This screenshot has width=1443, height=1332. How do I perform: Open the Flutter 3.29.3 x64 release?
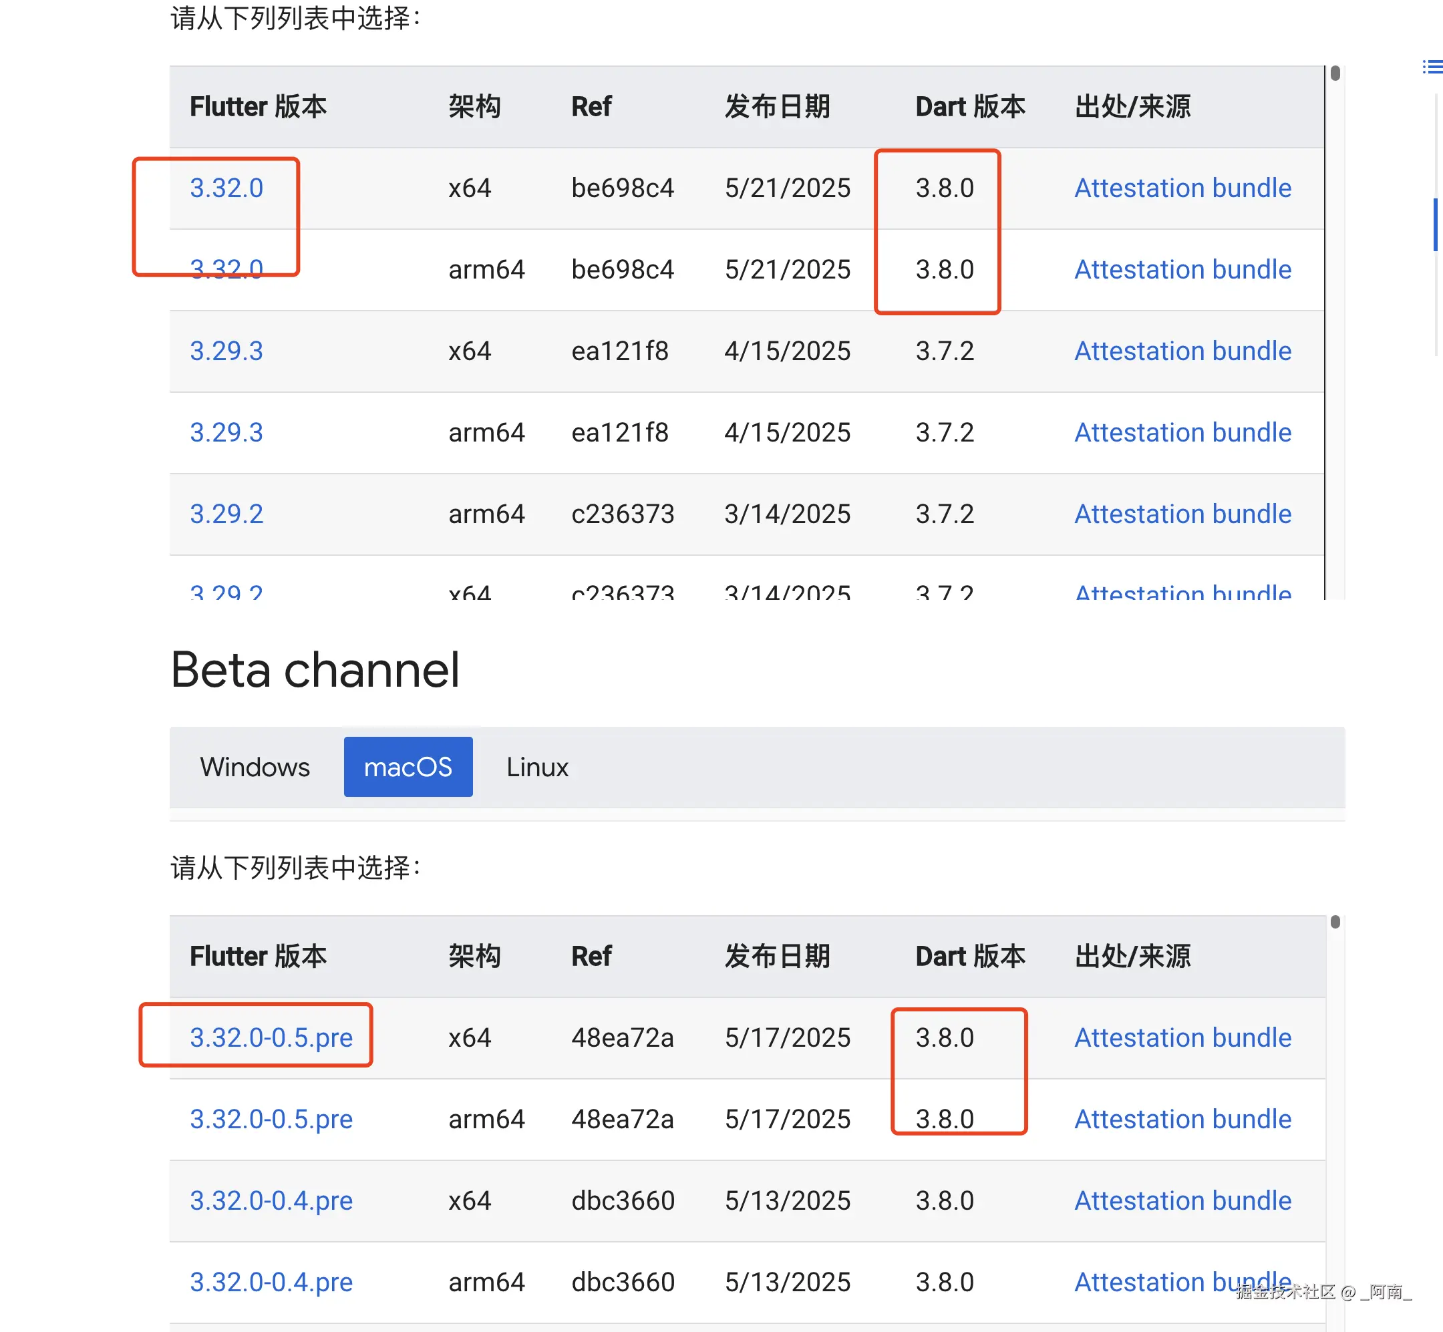point(226,351)
